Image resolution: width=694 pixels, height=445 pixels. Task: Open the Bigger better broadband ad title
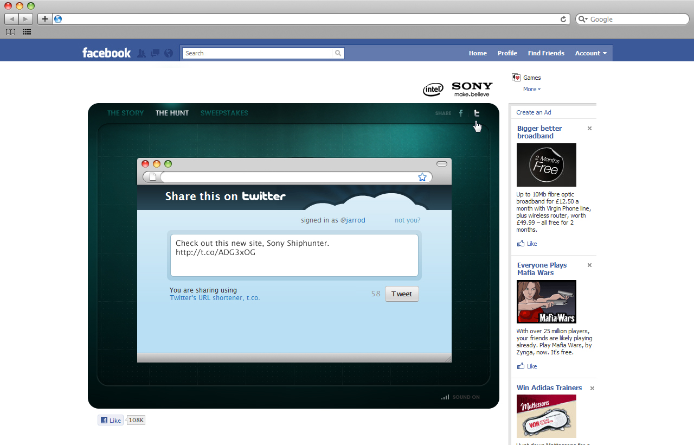pyautogui.click(x=539, y=132)
